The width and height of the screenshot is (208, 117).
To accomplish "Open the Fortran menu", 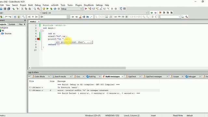I will pyautogui.click(x=46, y=5).
